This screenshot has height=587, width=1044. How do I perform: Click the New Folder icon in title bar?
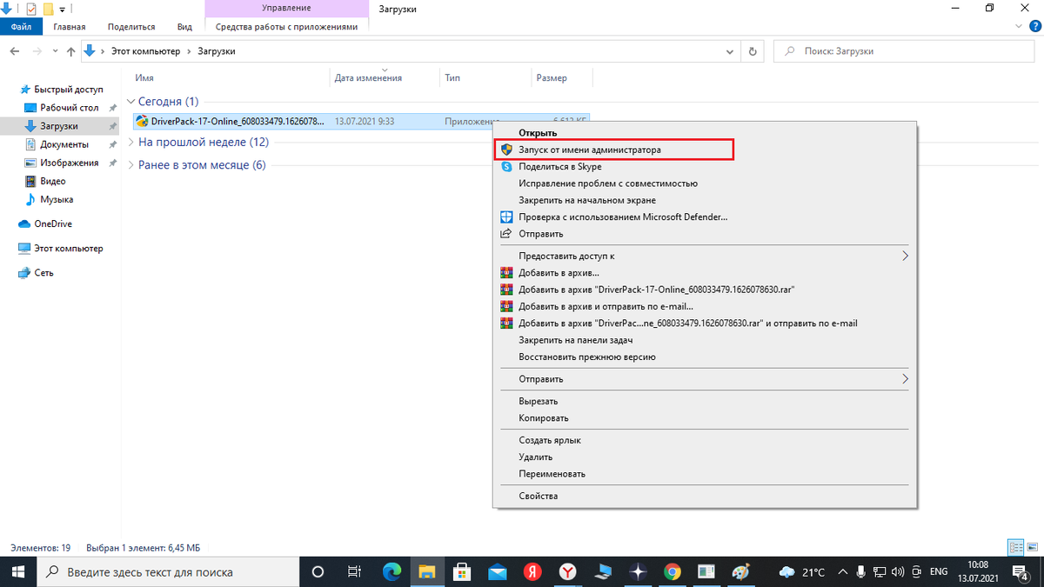click(x=49, y=9)
